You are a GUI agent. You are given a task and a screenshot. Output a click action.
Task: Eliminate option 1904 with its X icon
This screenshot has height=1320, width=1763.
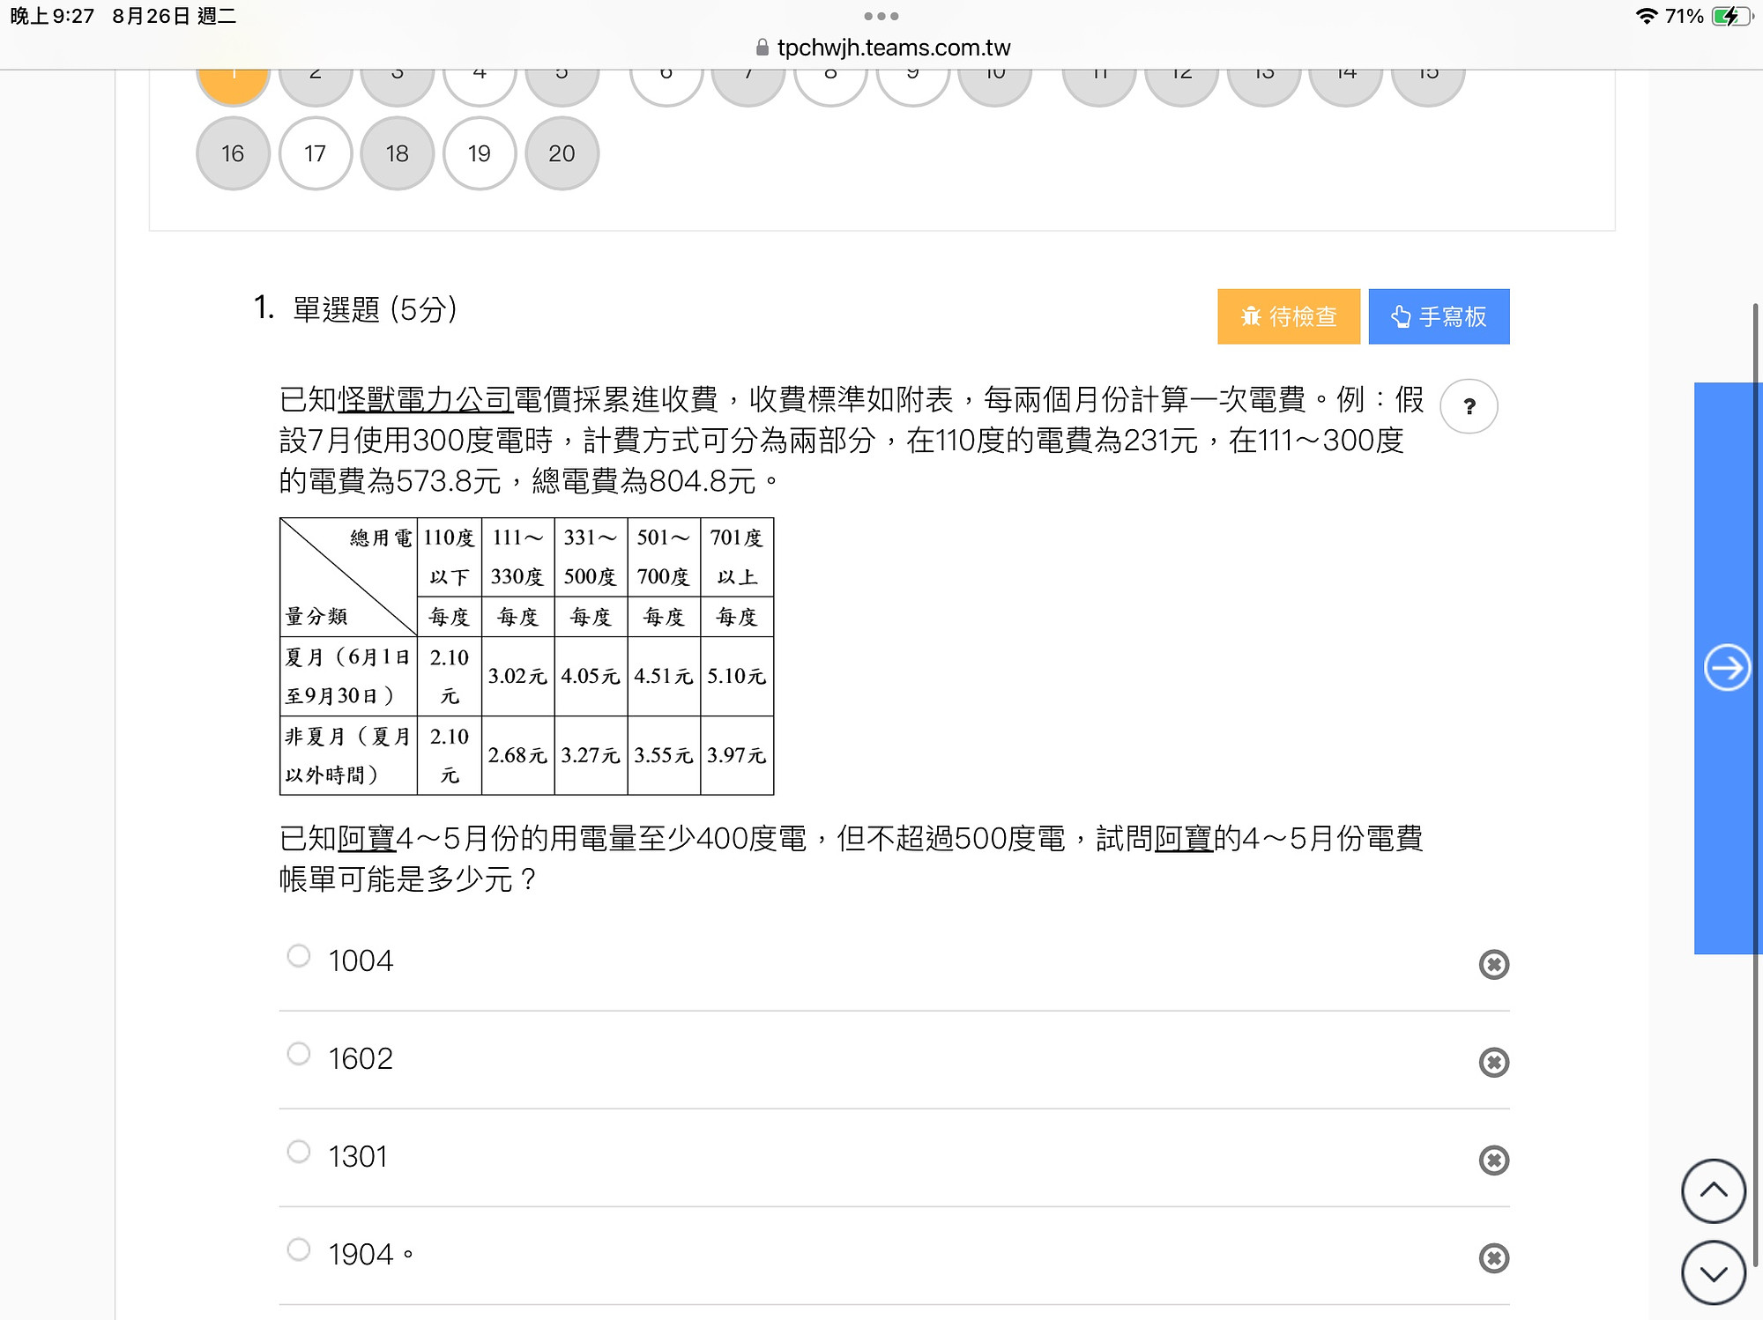(1493, 1258)
